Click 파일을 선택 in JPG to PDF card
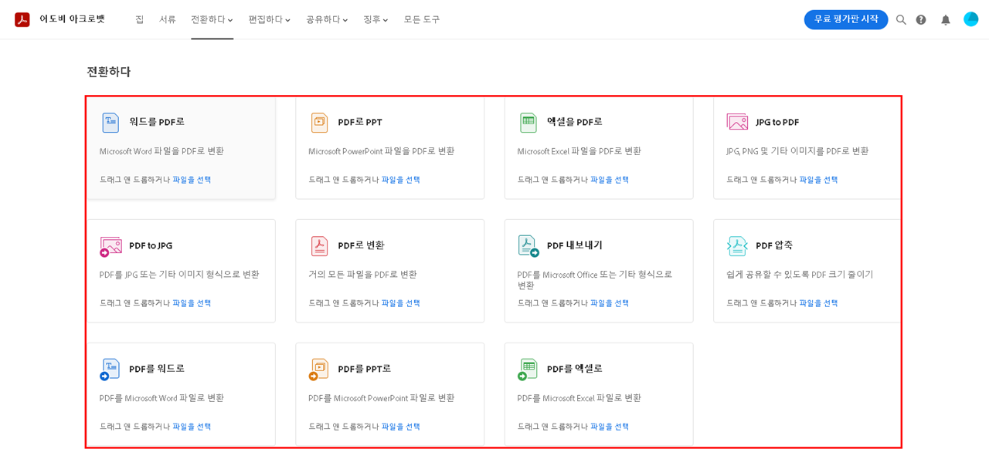 pyautogui.click(x=818, y=180)
